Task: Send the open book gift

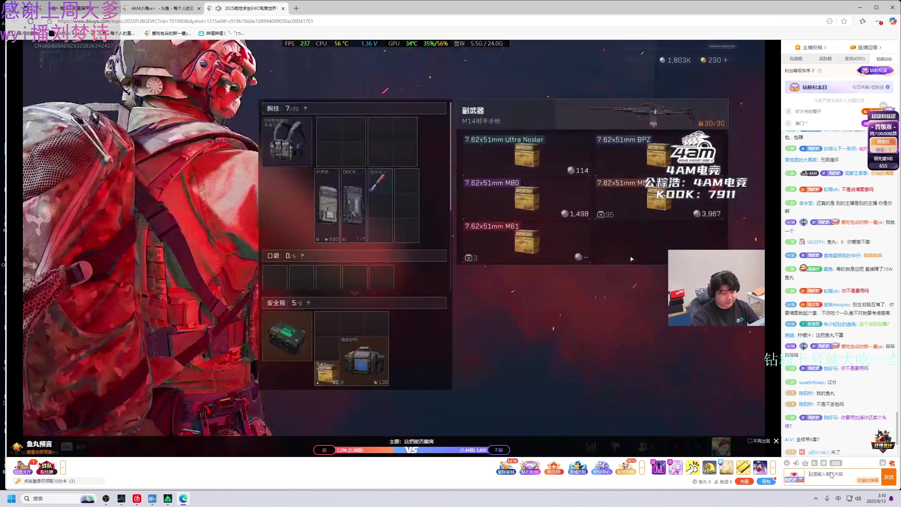Action: point(726,468)
